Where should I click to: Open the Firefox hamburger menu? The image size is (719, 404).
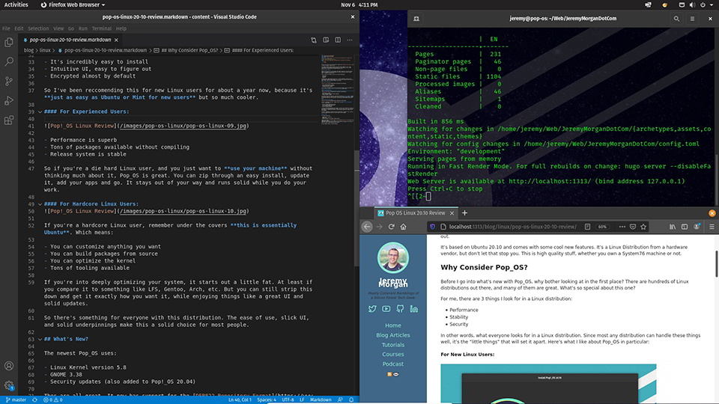click(x=712, y=227)
